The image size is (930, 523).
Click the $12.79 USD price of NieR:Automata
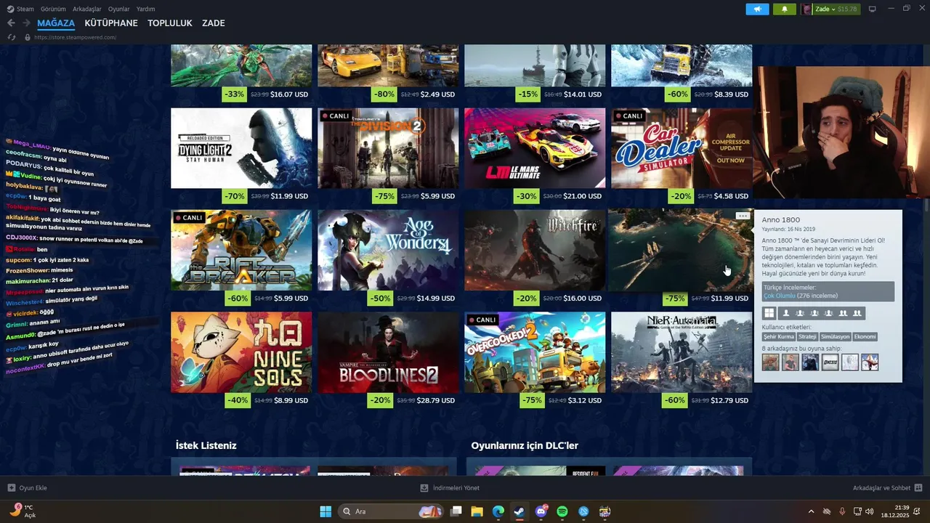point(729,400)
